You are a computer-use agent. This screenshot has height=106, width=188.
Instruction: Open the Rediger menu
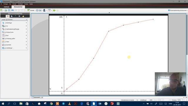click(6, 4)
